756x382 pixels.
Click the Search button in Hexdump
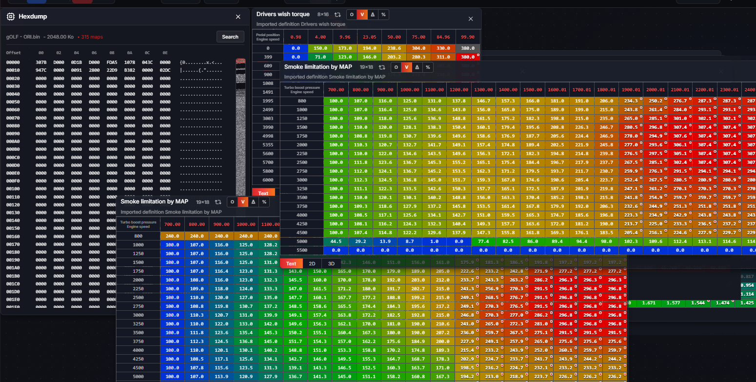point(230,37)
